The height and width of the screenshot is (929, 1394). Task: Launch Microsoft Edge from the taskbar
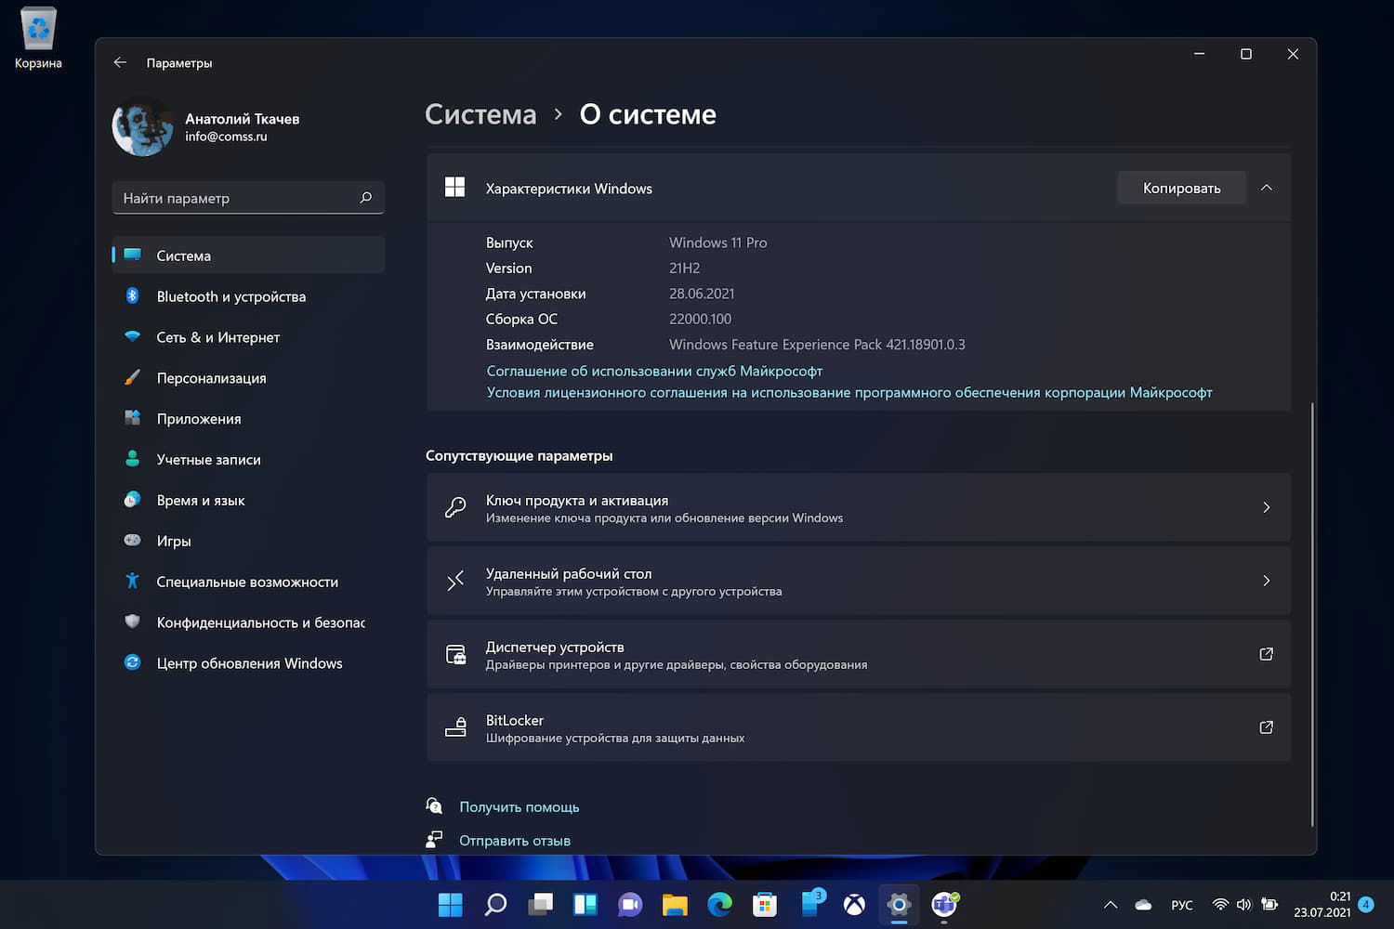click(719, 904)
